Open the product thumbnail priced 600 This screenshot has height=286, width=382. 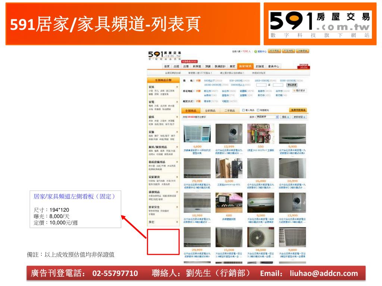pos(229,203)
